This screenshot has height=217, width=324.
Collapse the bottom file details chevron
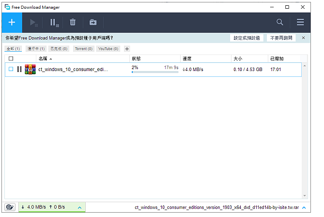[x=304, y=208]
